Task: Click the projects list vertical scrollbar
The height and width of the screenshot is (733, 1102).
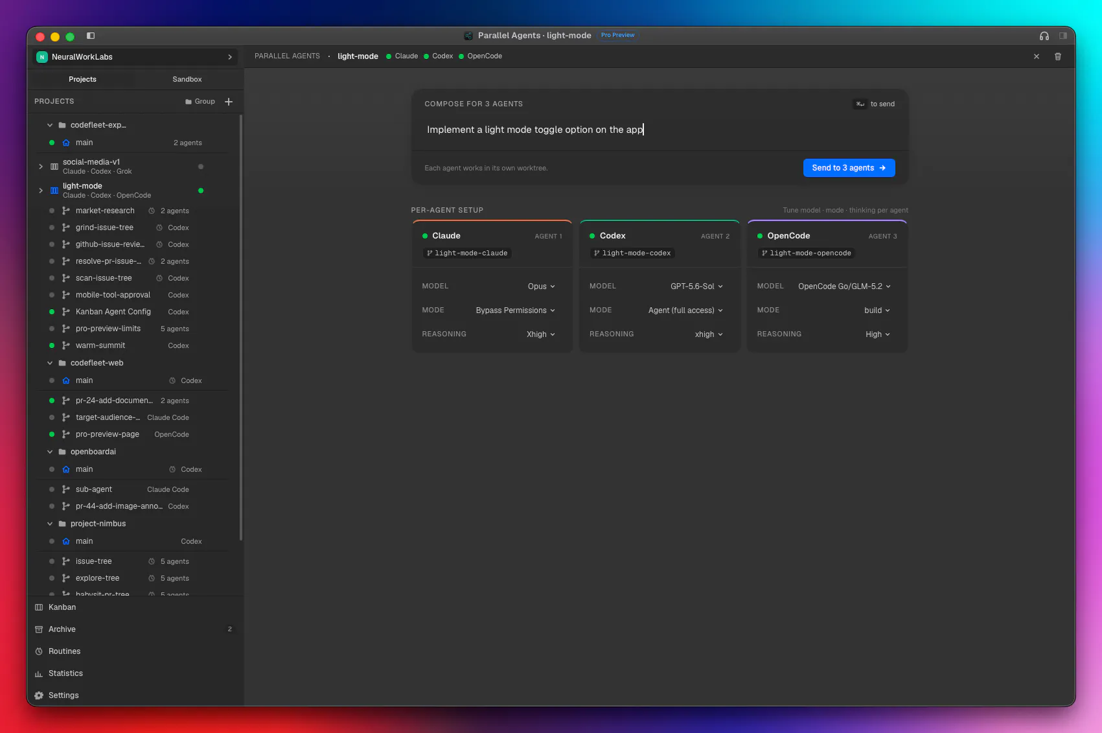Action: [x=241, y=327]
